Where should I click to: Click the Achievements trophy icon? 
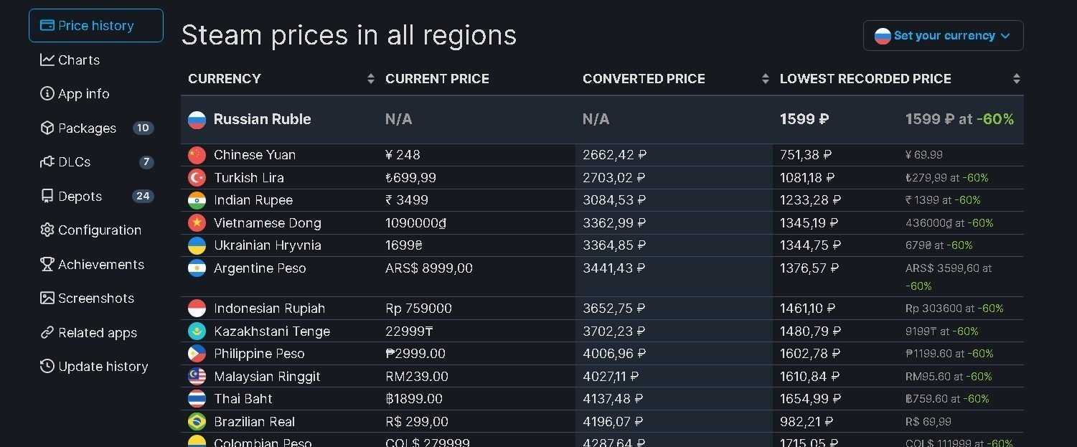[47, 264]
